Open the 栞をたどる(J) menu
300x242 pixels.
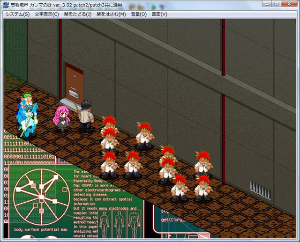(x=78, y=15)
